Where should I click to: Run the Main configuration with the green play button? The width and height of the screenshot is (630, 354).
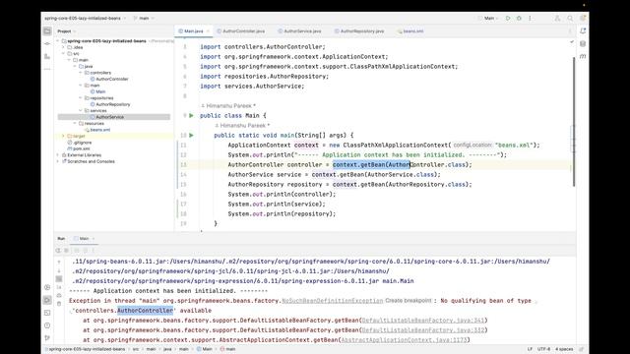tap(508, 18)
